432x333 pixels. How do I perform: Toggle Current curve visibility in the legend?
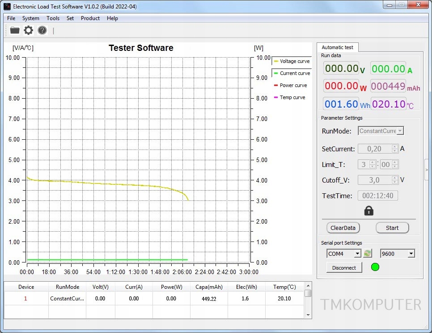pyautogui.click(x=291, y=73)
